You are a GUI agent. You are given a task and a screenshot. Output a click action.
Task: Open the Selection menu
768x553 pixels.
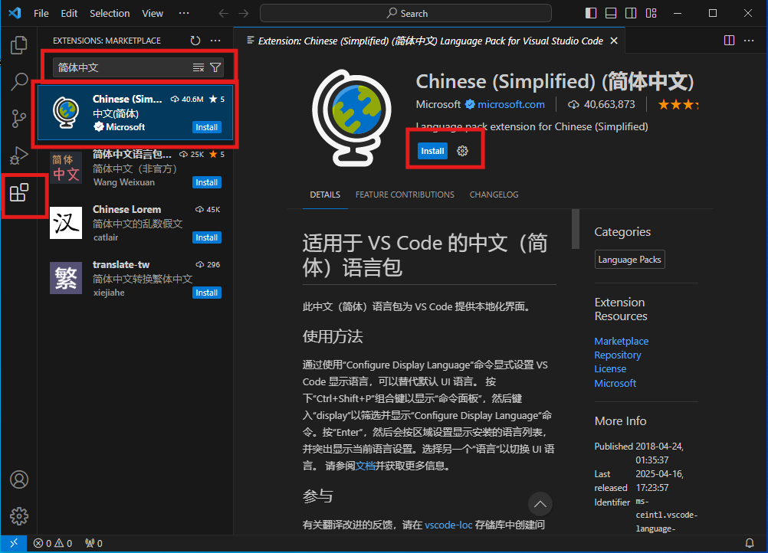(x=110, y=13)
